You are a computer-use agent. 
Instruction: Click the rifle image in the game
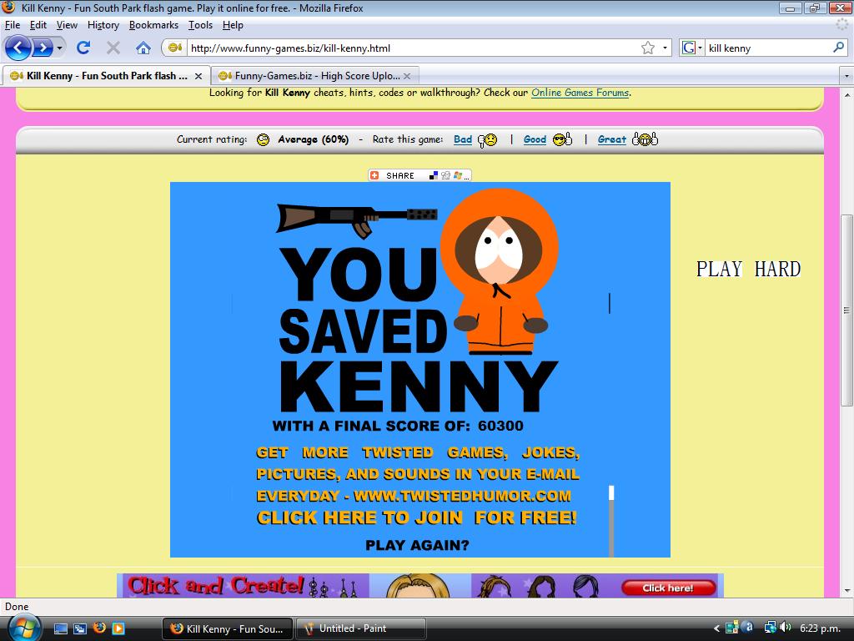(x=356, y=220)
